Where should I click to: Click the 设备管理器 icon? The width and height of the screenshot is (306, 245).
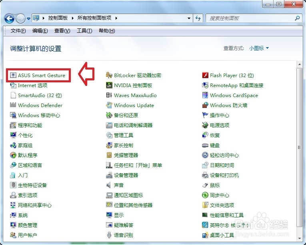pos(109,175)
